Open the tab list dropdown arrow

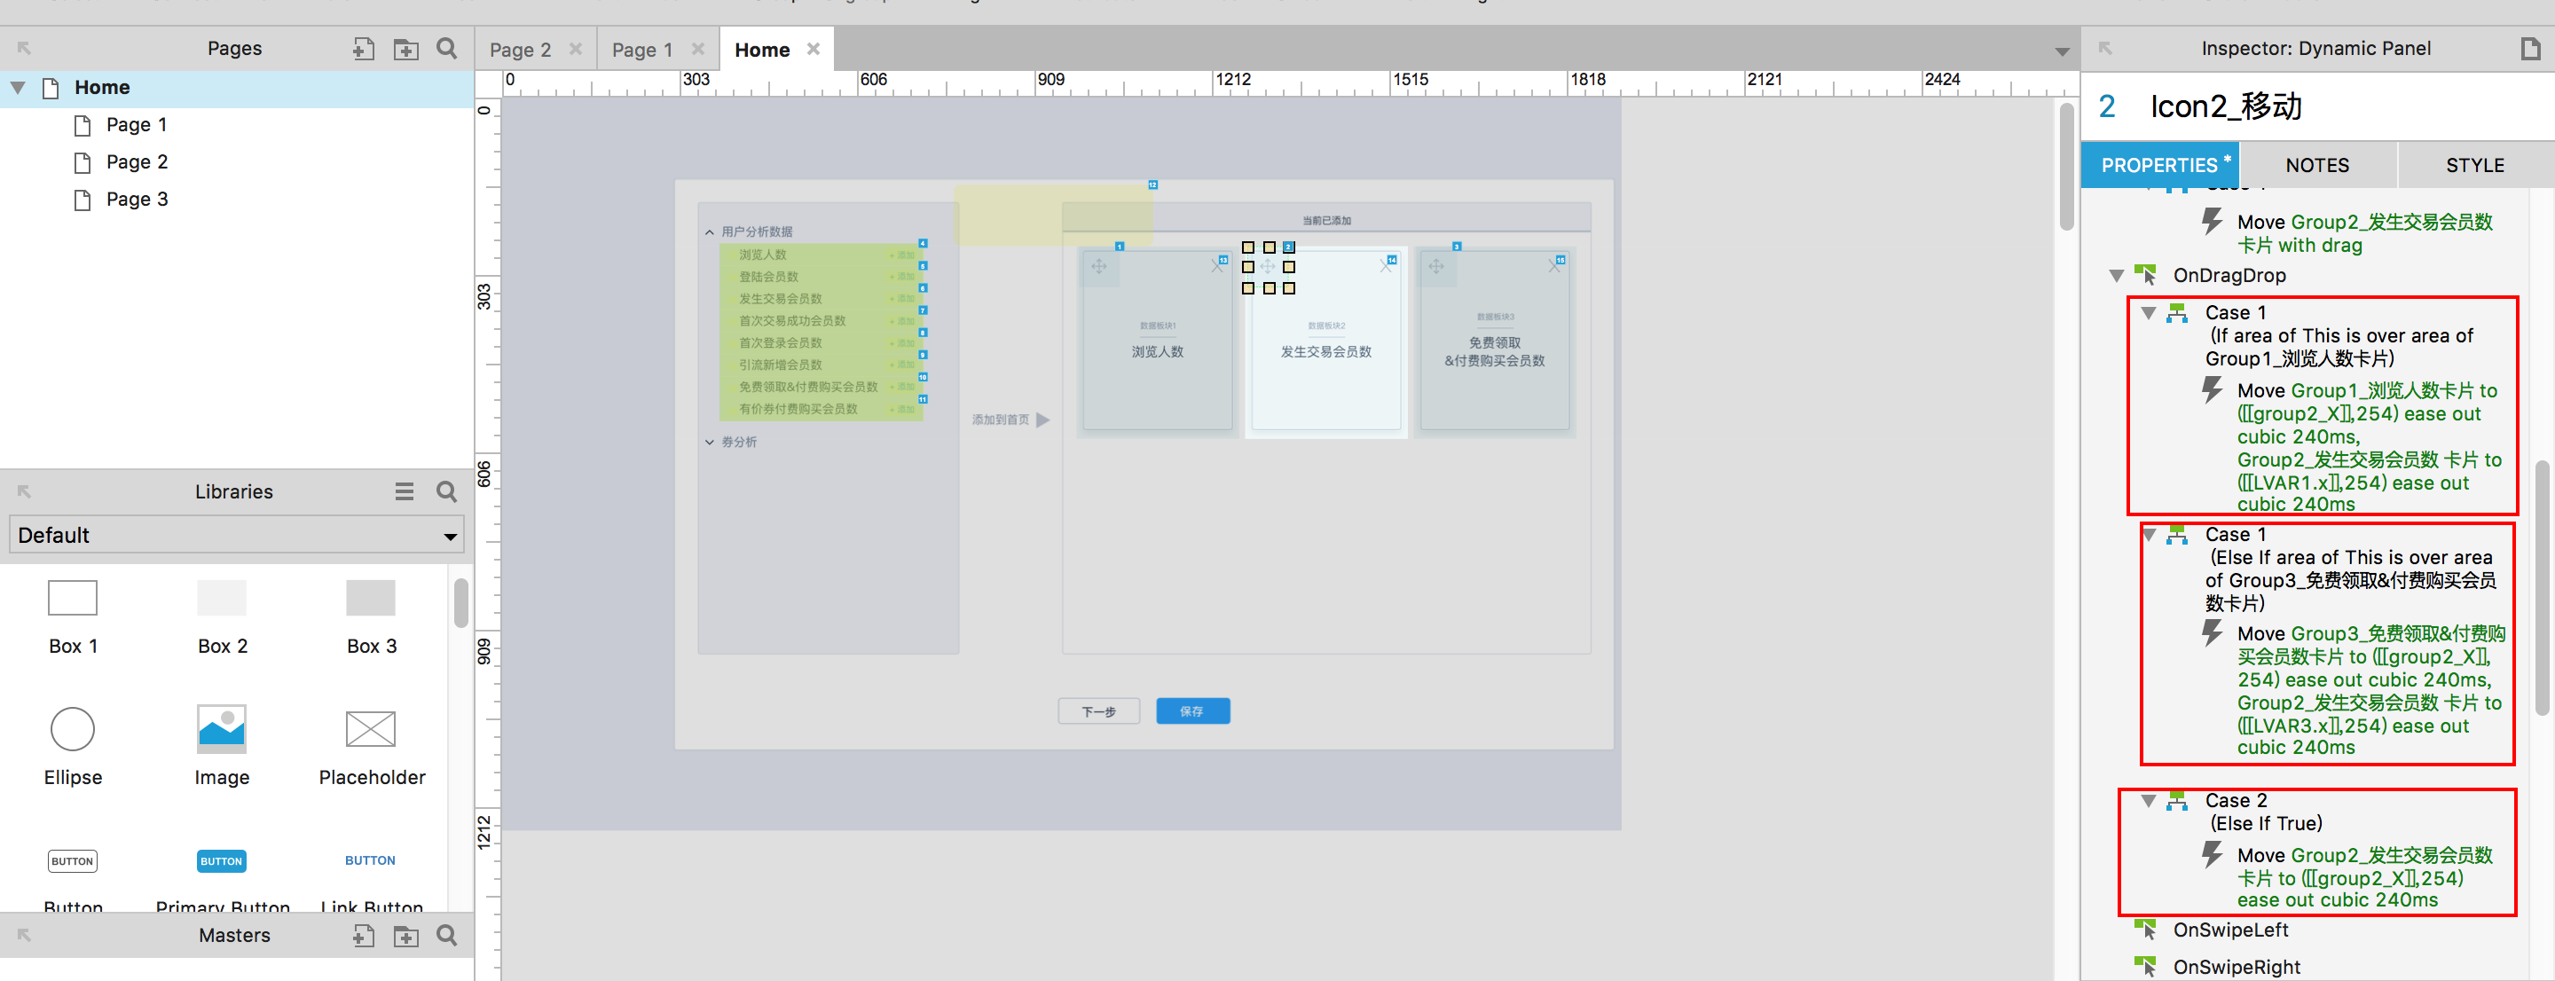pos(2061,51)
